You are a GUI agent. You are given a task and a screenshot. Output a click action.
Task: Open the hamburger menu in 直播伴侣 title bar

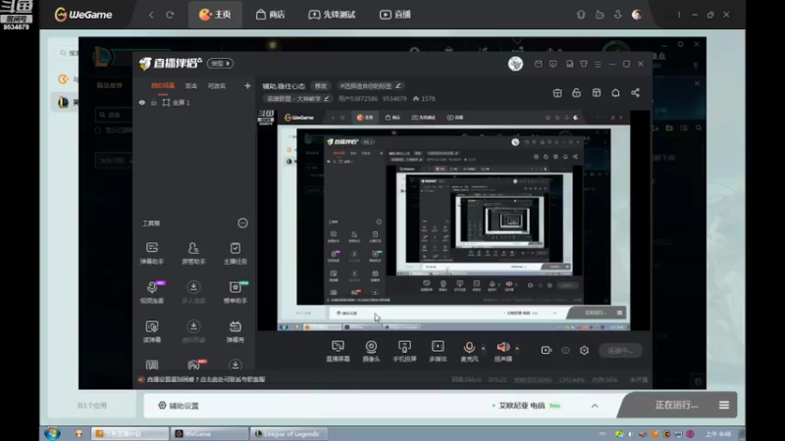pos(598,64)
